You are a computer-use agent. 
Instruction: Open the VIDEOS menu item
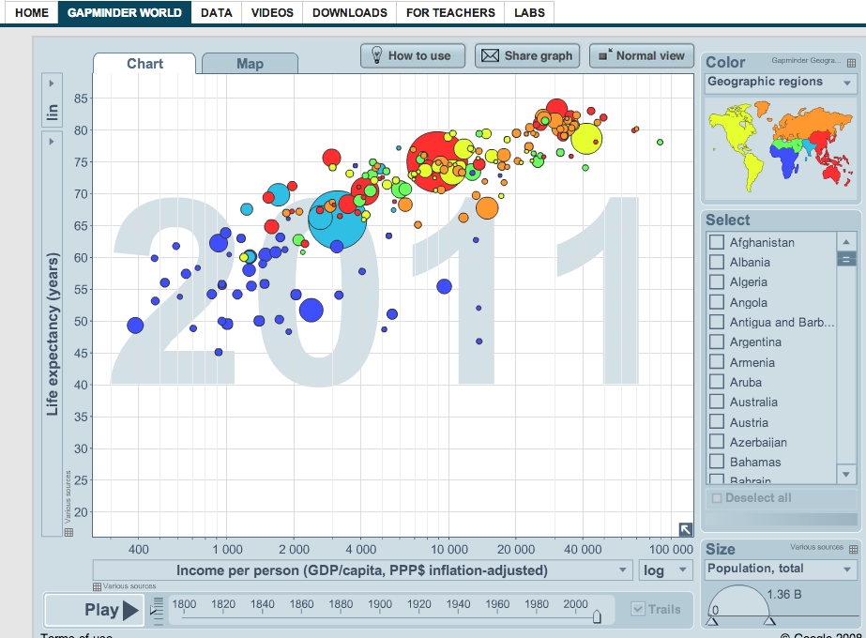click(272, 13)
